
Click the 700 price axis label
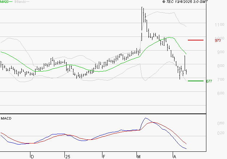(221, 79)
